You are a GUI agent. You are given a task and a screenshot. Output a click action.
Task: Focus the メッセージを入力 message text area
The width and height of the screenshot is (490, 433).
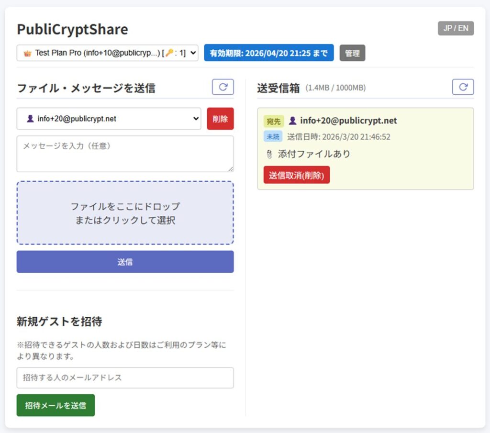pyautogui.click(x=125, y=154)
